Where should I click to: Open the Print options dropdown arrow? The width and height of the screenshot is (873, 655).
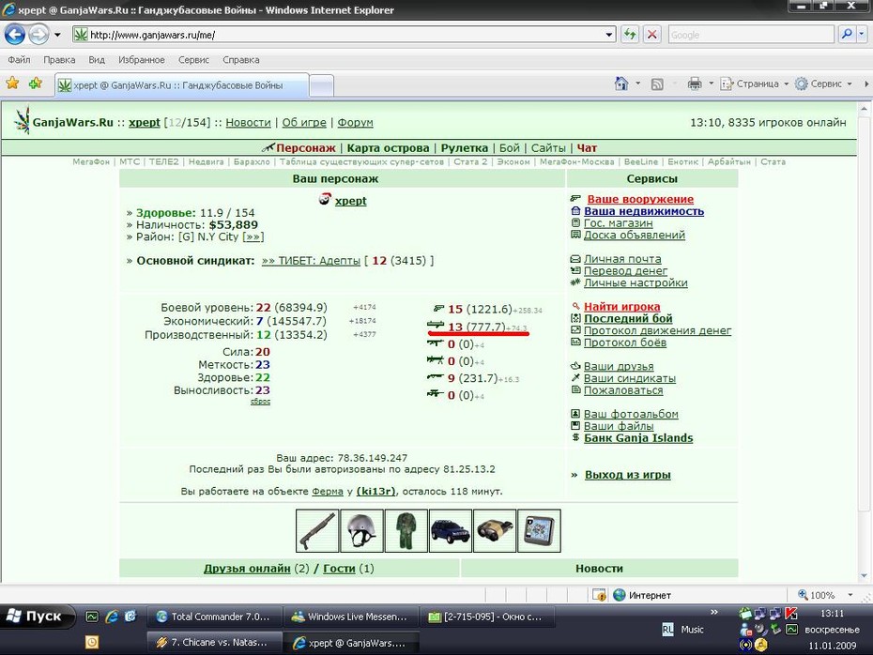click(711, 84)
